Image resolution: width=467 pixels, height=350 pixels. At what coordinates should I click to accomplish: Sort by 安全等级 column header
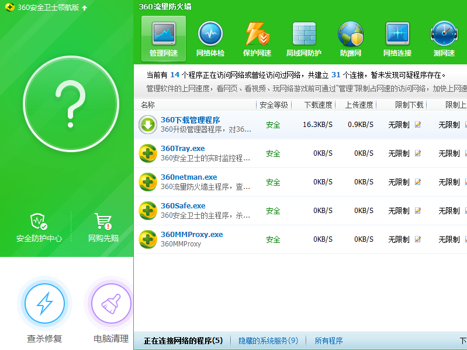274,105
